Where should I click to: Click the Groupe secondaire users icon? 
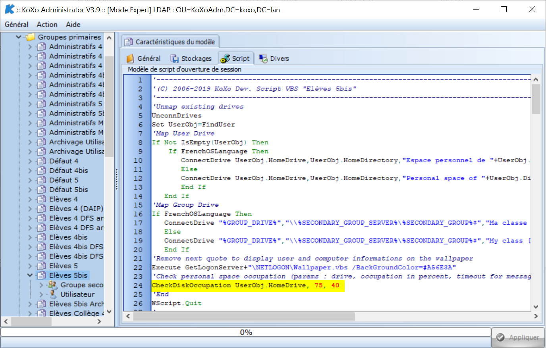click(x=52, y=285)
